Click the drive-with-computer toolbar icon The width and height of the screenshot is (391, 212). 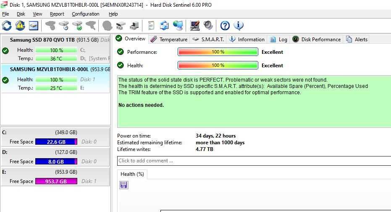(134, 26)
